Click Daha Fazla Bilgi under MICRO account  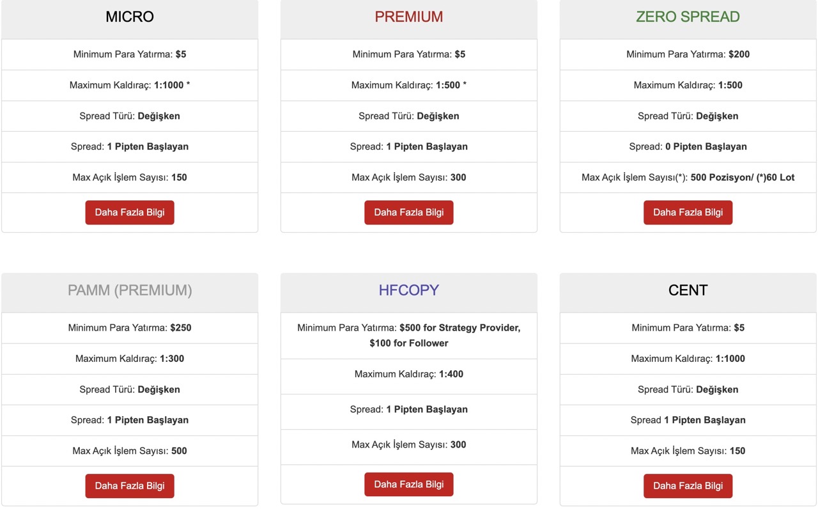[130, 212]
